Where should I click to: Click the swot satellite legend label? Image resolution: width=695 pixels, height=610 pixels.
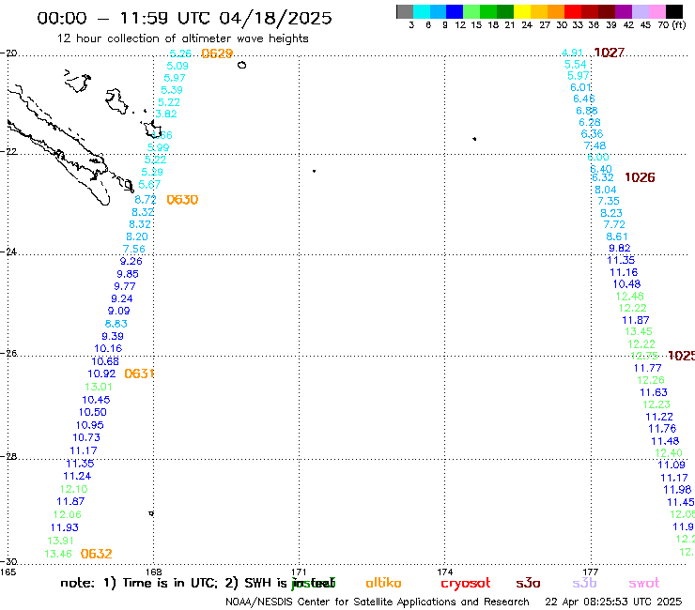(644, 584)
